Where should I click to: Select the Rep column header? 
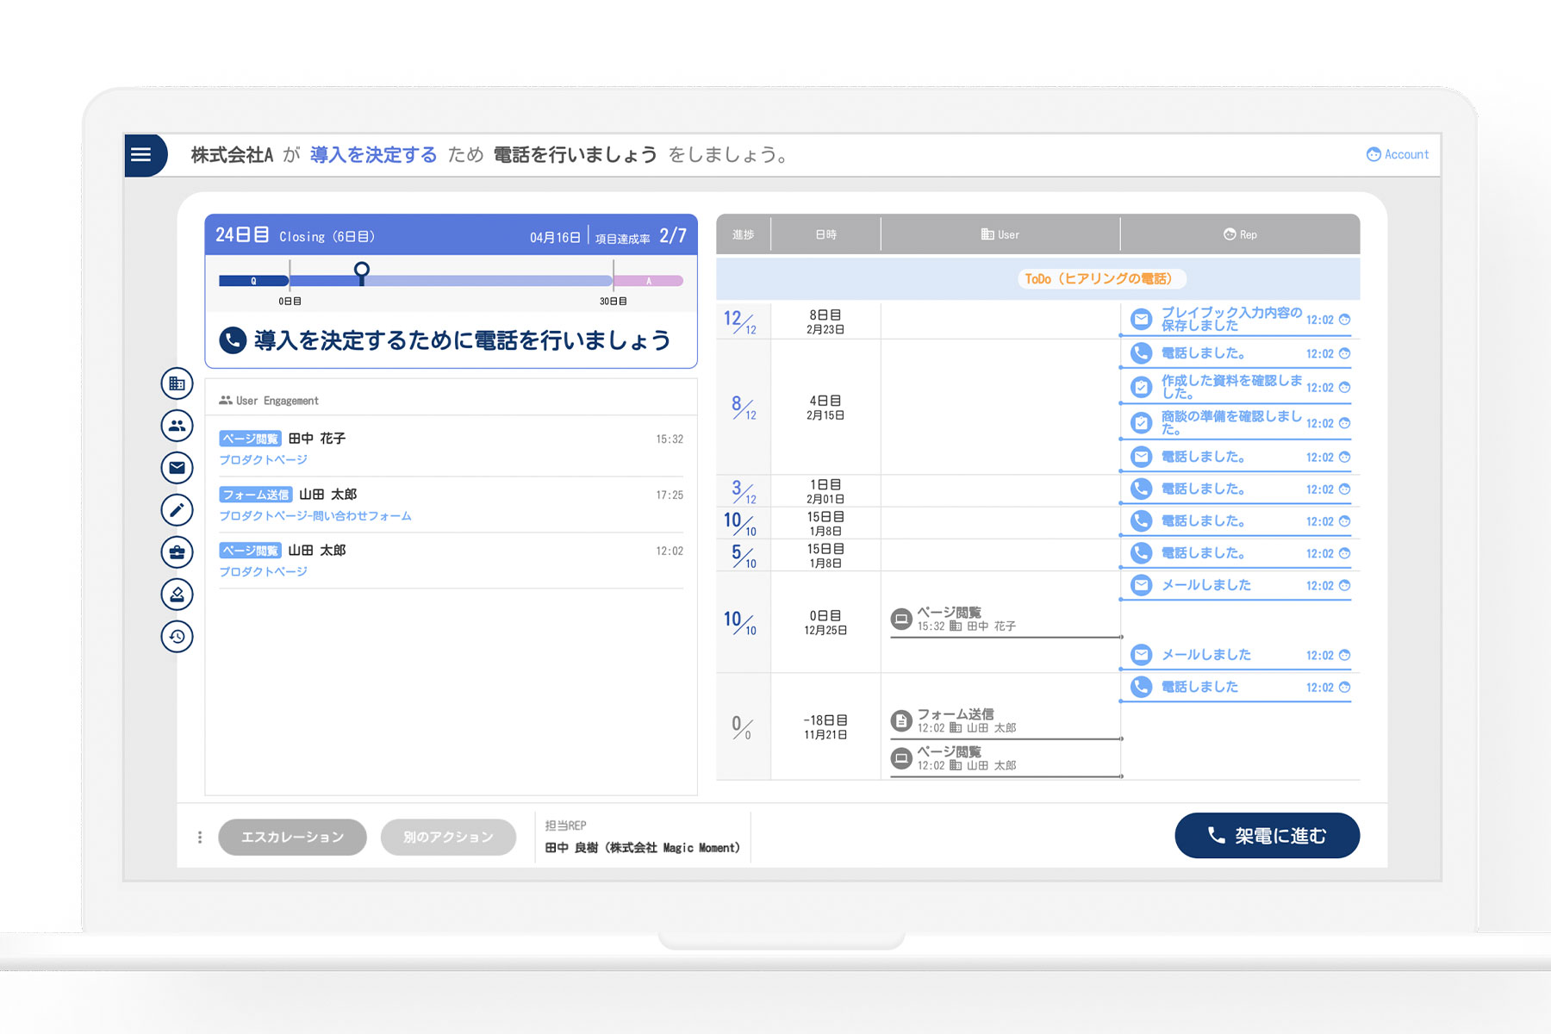click(1240, 234)
